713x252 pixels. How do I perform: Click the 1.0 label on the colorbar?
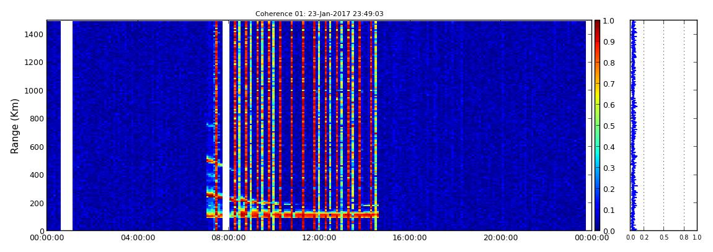[608, 21]
